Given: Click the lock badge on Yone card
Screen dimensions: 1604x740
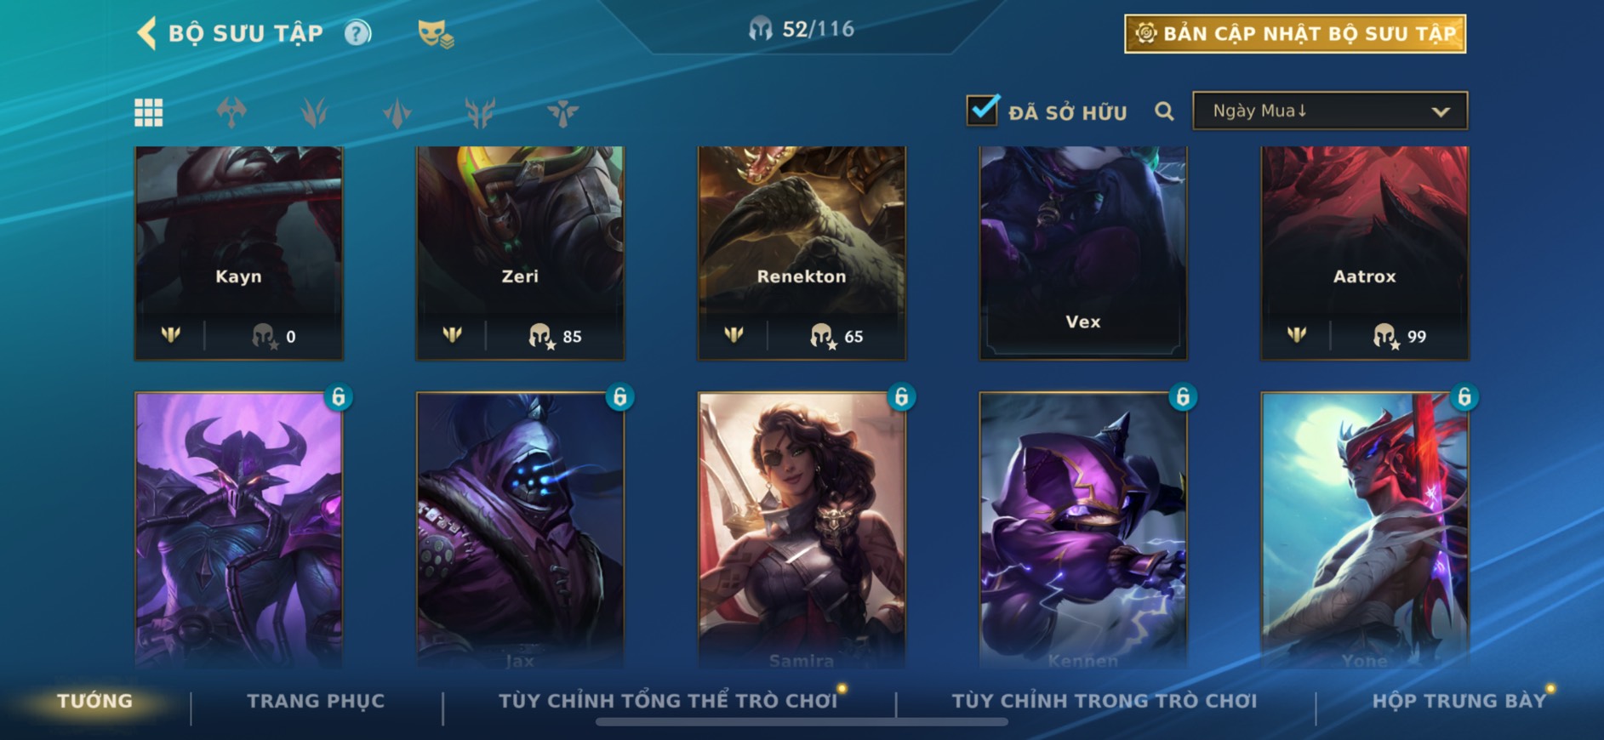Looking at the screenshot, I should [1464, 396].
